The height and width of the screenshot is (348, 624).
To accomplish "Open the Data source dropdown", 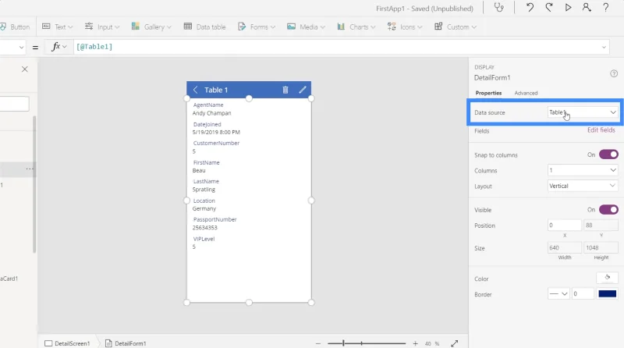I will tap(583, 112).
